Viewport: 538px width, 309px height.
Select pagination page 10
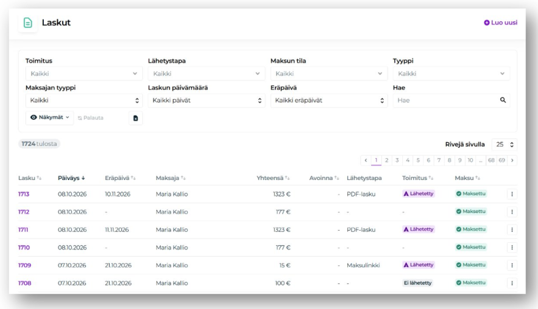point(470,161)
